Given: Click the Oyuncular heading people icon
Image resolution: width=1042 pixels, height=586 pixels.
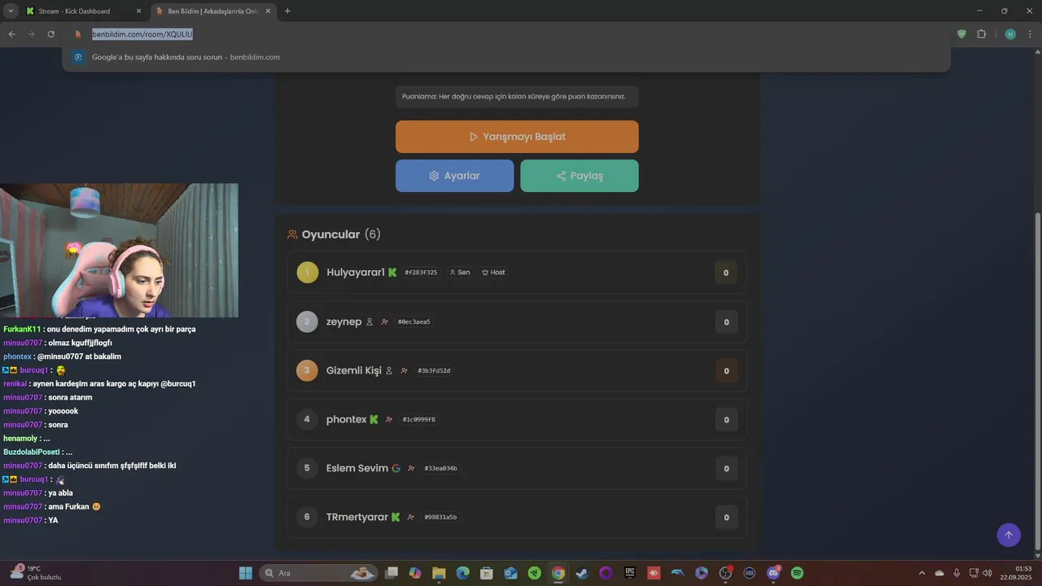Looking at the screenshot, I should click(x=292, y=234).
